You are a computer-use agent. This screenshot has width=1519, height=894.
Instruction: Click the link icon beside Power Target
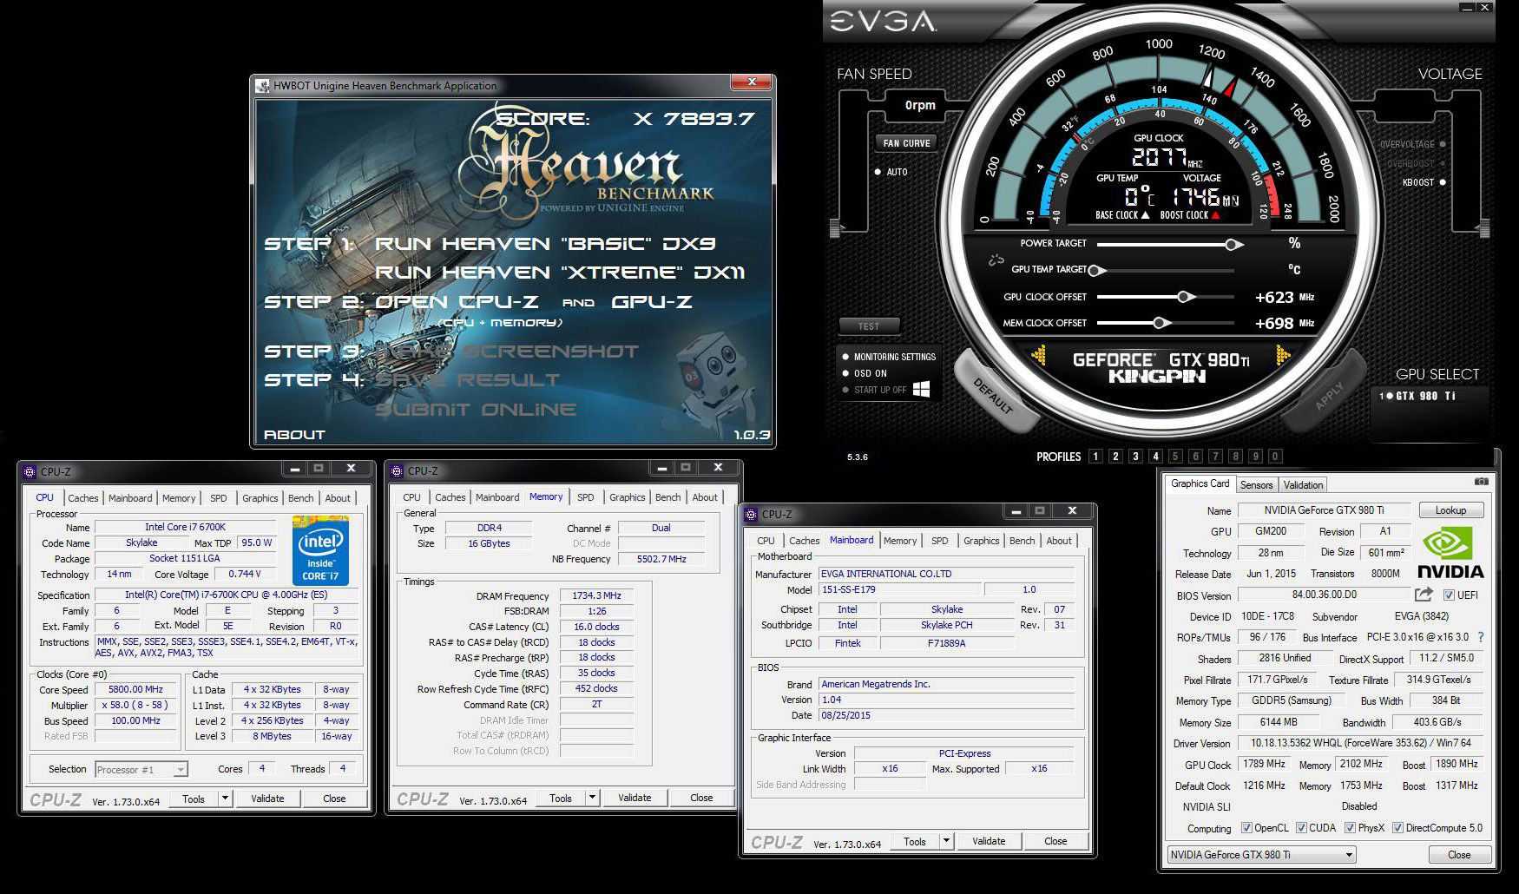(996, 259)
